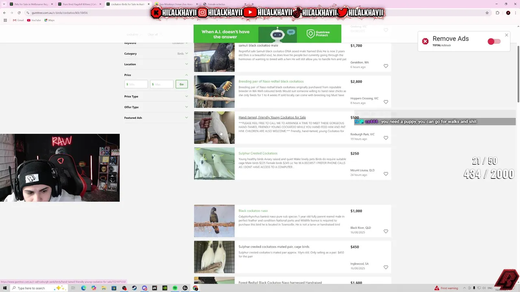Open Gmail bookmark

(18, 20)
